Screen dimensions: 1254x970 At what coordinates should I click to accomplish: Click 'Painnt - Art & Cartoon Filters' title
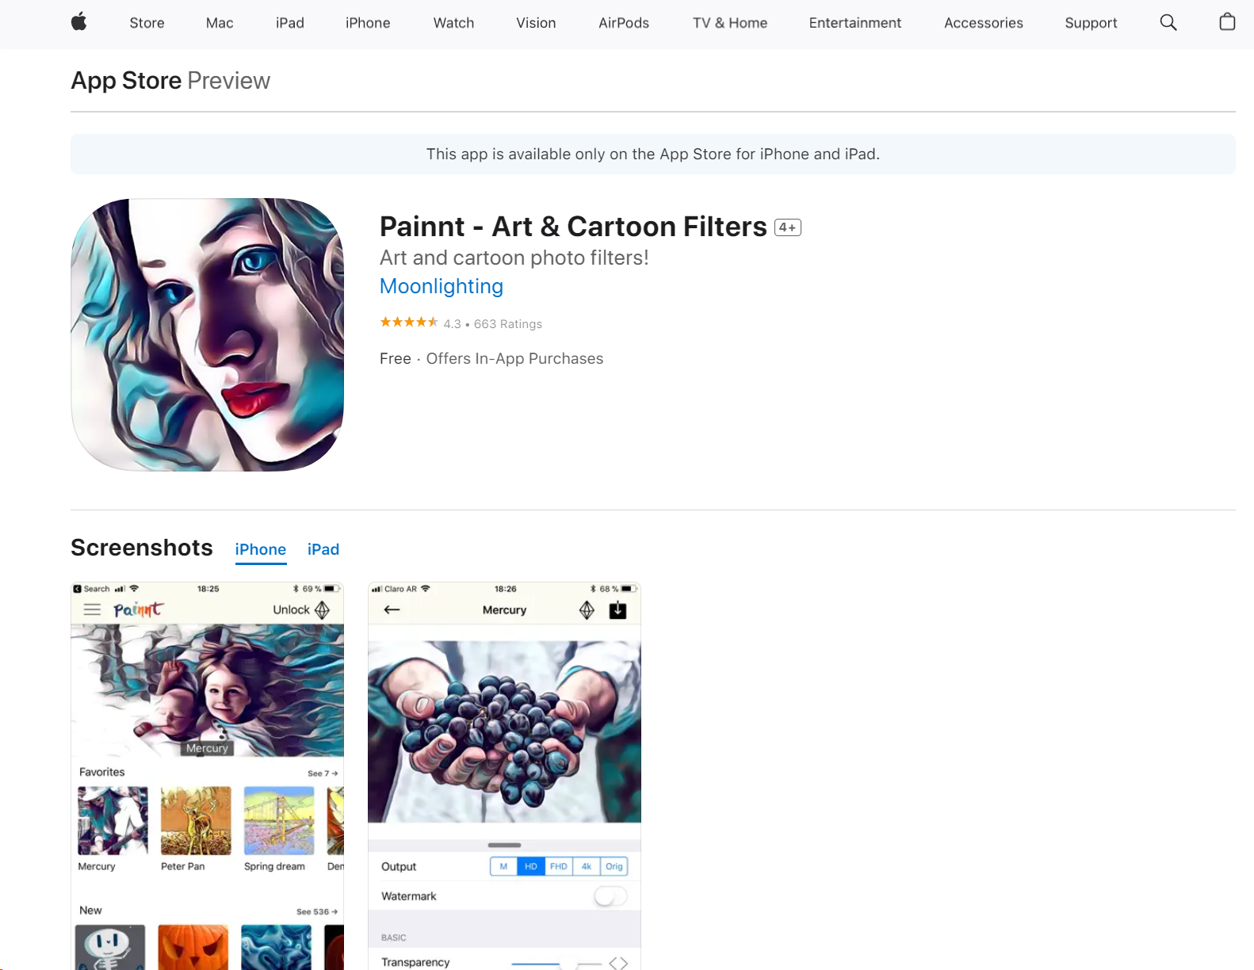point(573,227)
